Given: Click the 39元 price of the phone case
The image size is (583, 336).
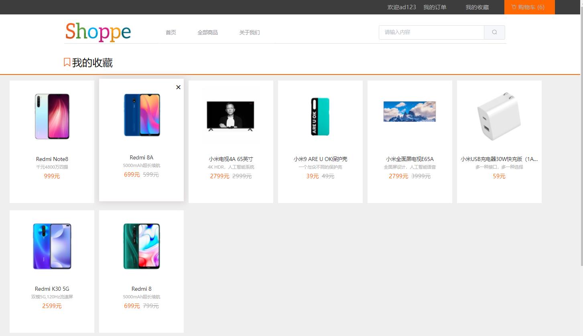Looking at the screenshot, I should pyautogui.click(x=313, y=176).
